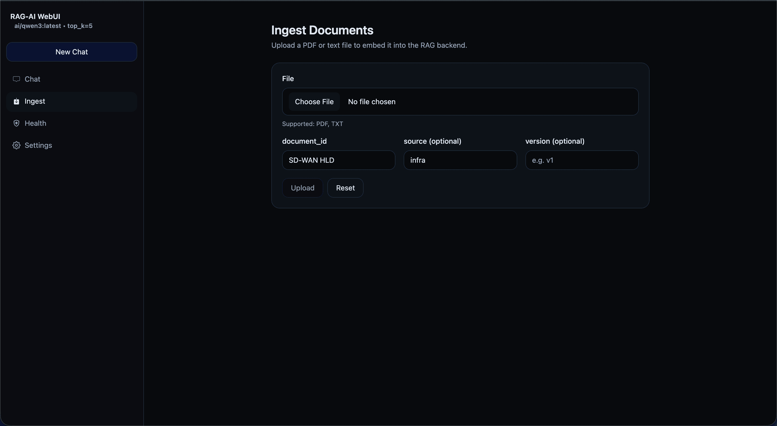Image resolution: width=777 pixels, height=426 pixels.
Task: Click the ai/qwen3:latest model label
Action: click(x=38, y=26)
